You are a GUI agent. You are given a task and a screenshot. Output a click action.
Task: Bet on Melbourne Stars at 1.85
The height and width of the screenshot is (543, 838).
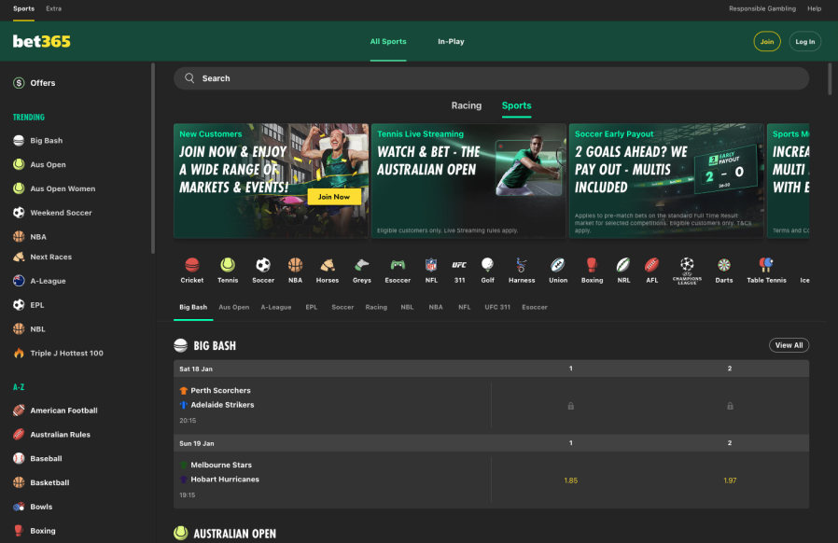[x=571, y=480]
